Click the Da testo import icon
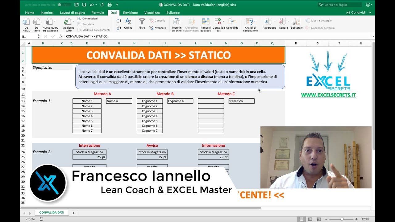 [37, 22]
